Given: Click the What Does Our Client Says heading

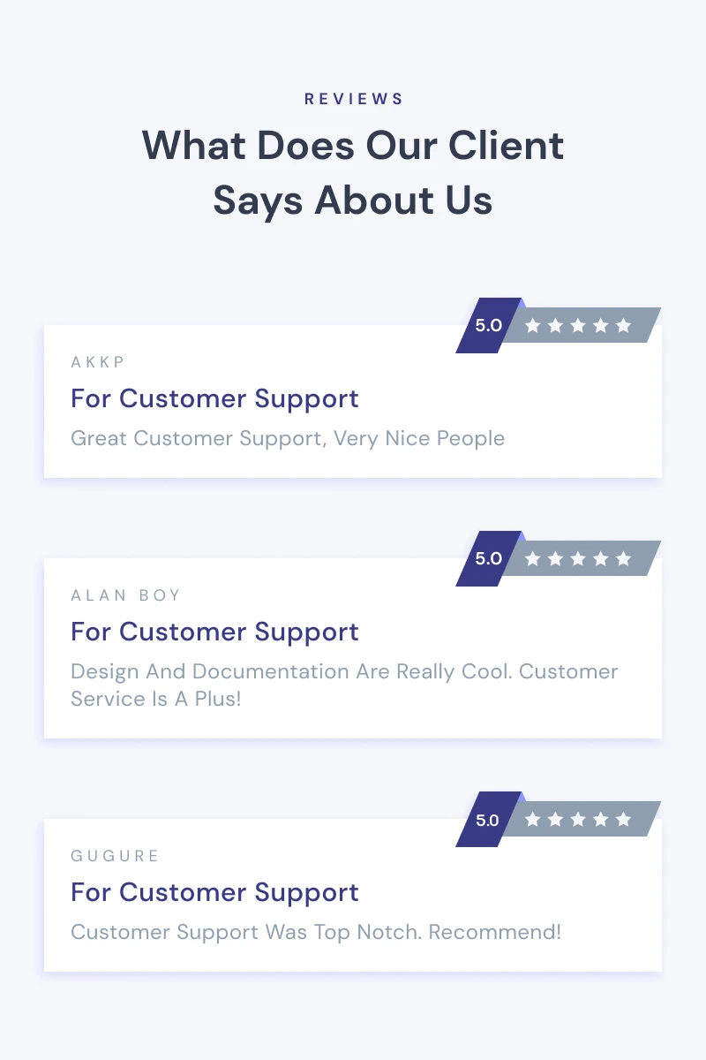Looking at the screenshot, I should [353, 172].
